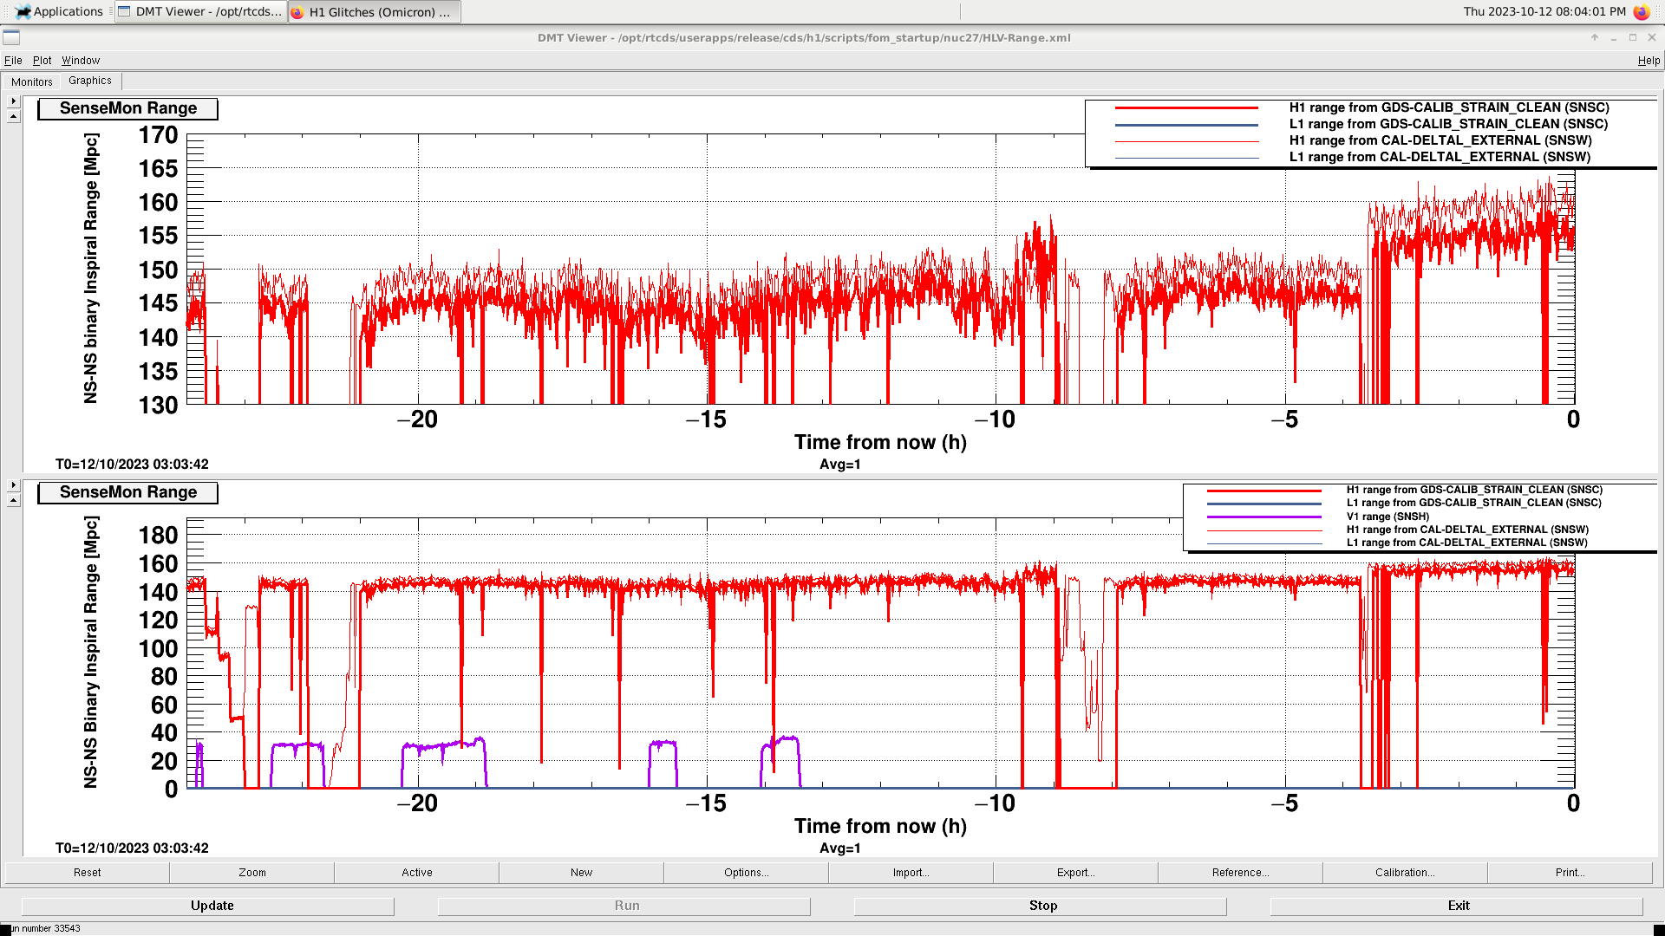Click the keep-above arrow in title bar
Image resolution: width=1665 pixels, height=936 pixels.
[x=1594, y=37]
